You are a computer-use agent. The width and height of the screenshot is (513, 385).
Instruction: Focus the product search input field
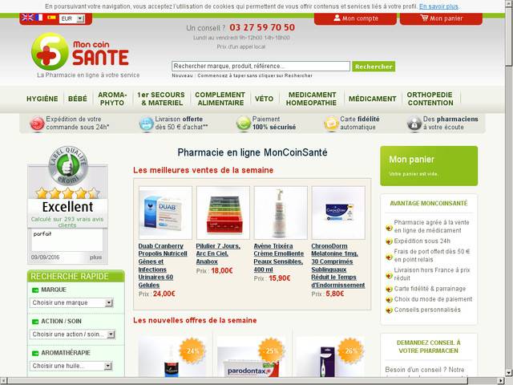(x=261, y=66)
